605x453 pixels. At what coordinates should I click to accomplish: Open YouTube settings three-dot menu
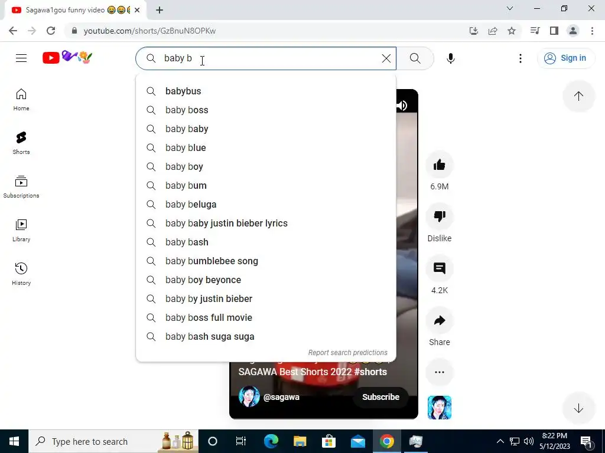[x=520, y=58]
